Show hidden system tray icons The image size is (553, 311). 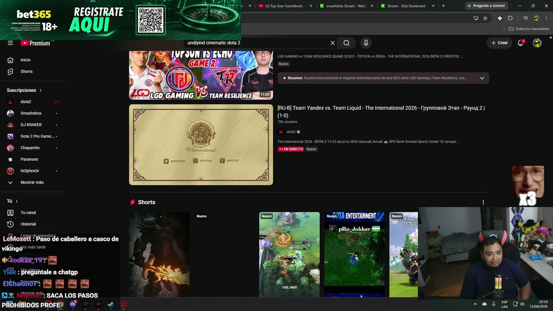point(475,304)
